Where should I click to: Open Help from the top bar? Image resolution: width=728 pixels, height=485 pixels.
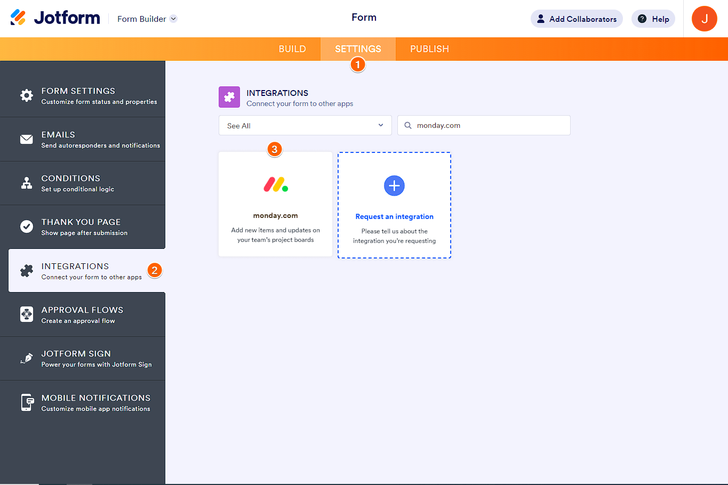[x=653, y=19]
